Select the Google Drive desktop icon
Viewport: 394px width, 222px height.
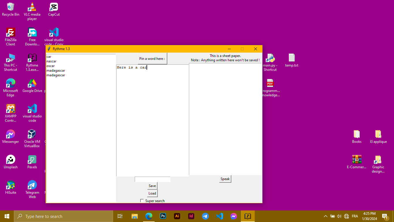click(32, 85)
